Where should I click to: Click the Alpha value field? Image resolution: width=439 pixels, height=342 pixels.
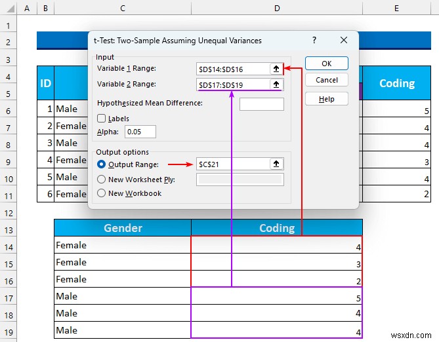coord(140,132)
